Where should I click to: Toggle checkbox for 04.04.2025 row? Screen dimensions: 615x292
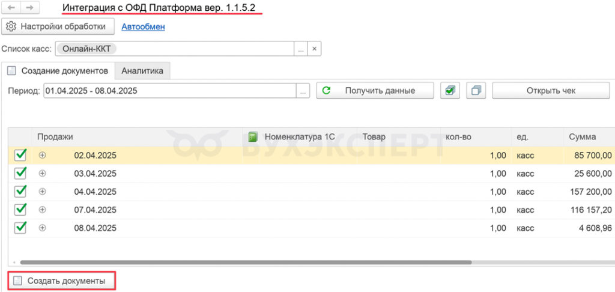pyautogui.click(x=20, y=191)
